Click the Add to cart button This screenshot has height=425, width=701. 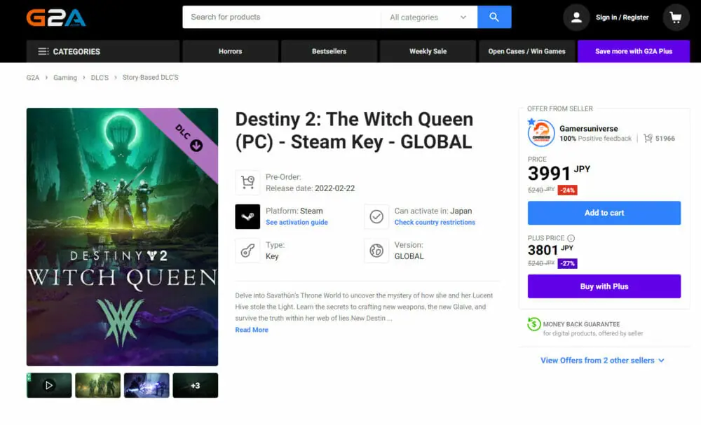pyautogui.click(x=604, y=213)
